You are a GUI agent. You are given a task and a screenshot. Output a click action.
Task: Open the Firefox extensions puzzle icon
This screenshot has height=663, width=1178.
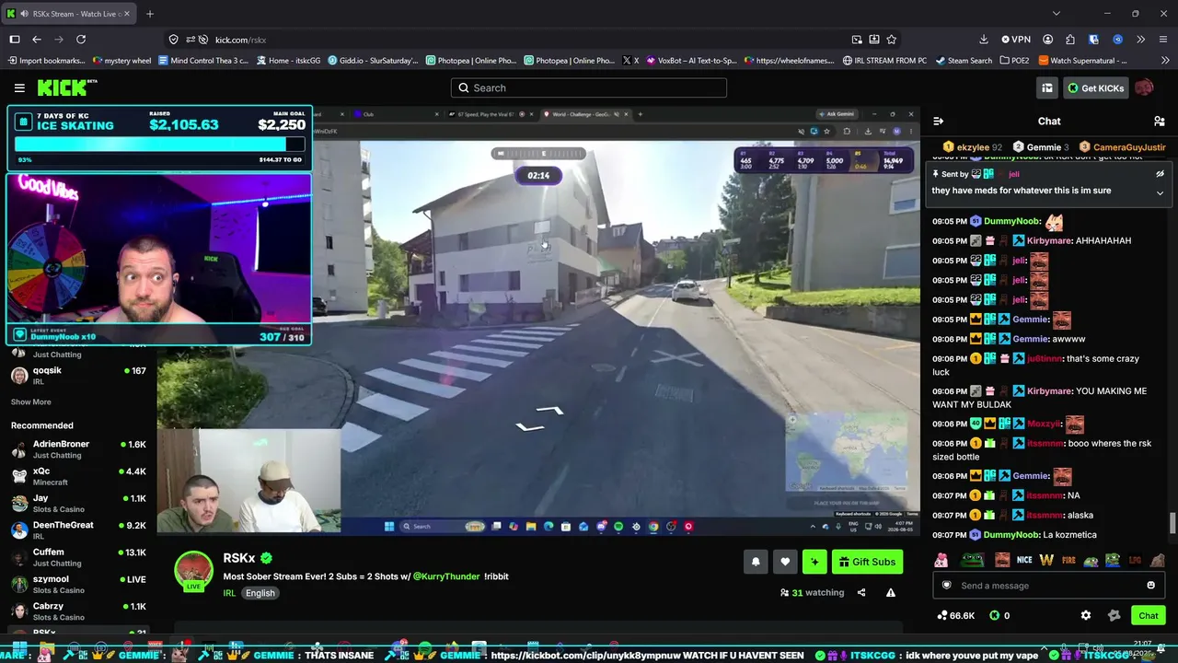tap(1070, 40)
